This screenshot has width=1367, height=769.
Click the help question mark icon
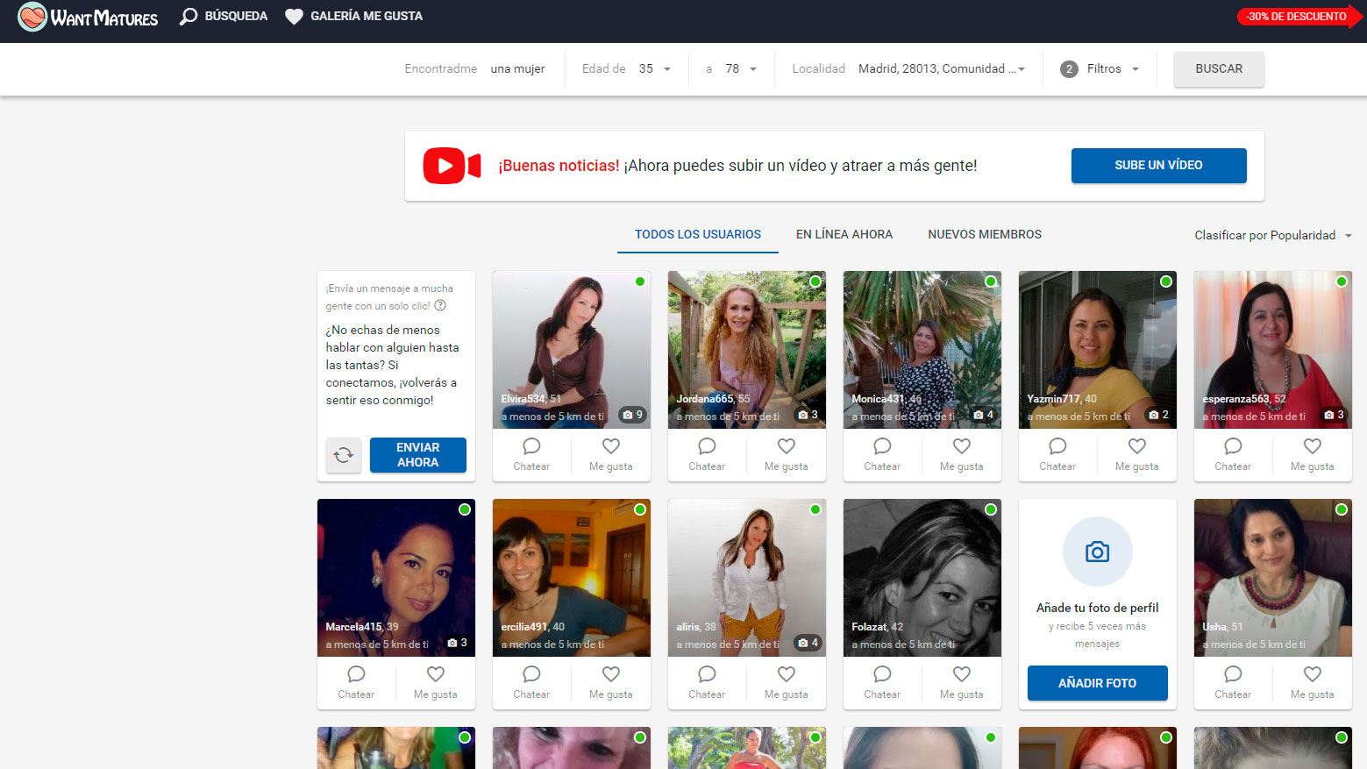(440, 306)
